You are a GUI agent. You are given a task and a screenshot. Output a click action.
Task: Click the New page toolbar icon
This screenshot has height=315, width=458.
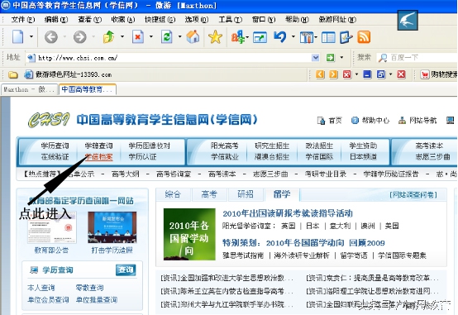[x=18, y=37]
